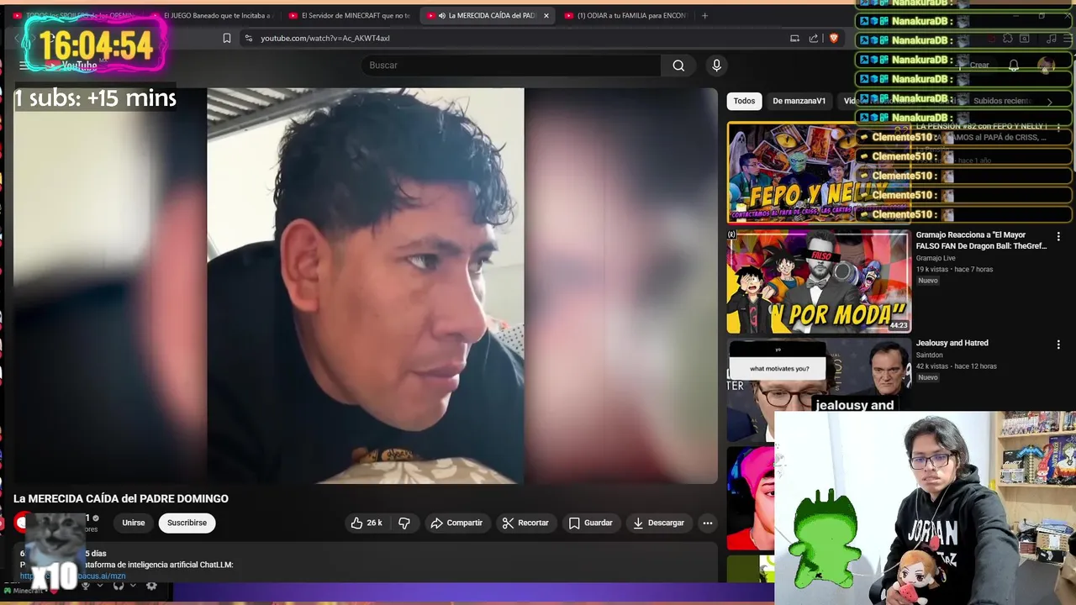
Task: Click the Jealousy and Hatred title
Action: 952,343
